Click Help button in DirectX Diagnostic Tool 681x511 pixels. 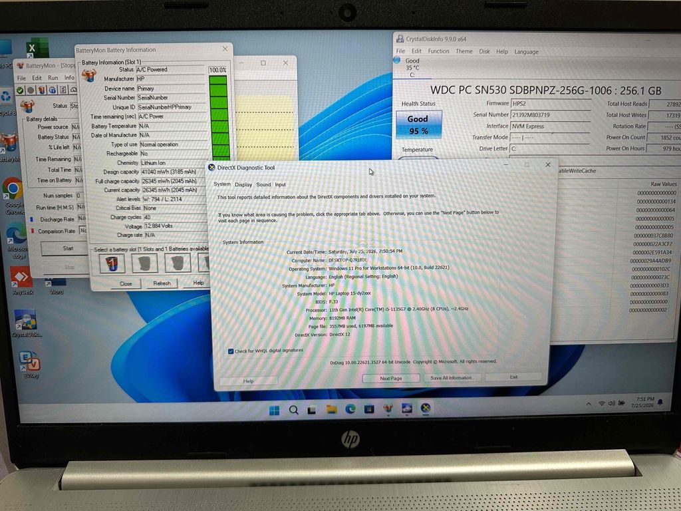click(249, 381)
